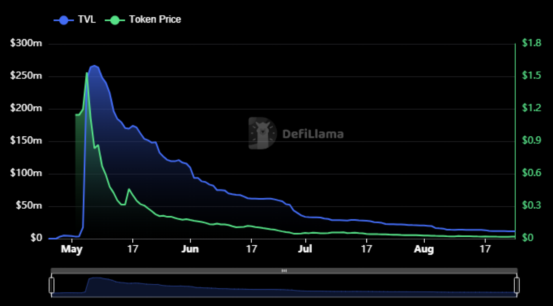Image resolution: width=553 pixels, height=306 pixels.
Task: Toggle the TVL series legend marker
Action: pos(64,20)
